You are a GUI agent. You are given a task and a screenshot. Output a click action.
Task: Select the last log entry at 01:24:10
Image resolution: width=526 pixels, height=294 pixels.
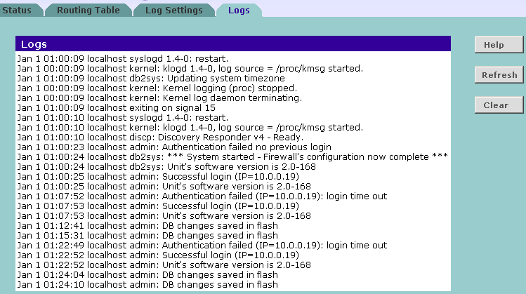click(x=147, y=284)
